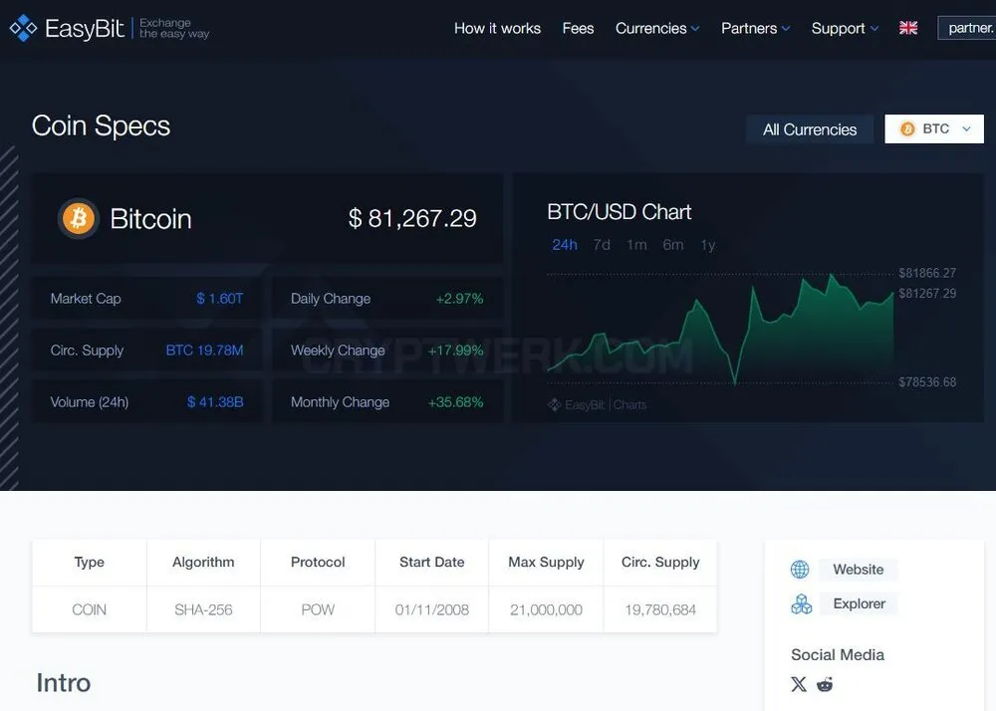Click the Max Supply column header
Screen dimensions: 996x711
pos(546,562)
